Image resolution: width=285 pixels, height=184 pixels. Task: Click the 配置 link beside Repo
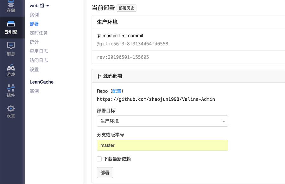coord(117,91)
